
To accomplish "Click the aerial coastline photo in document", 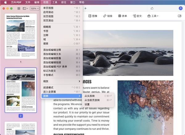I will point(145,108).
